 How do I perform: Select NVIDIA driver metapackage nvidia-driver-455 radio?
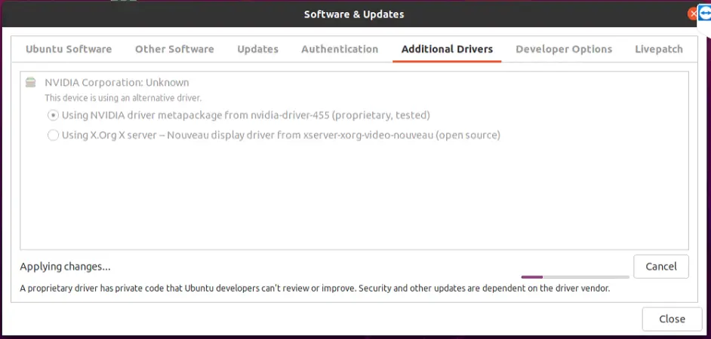pyautogui.click(x=53, y=115)
